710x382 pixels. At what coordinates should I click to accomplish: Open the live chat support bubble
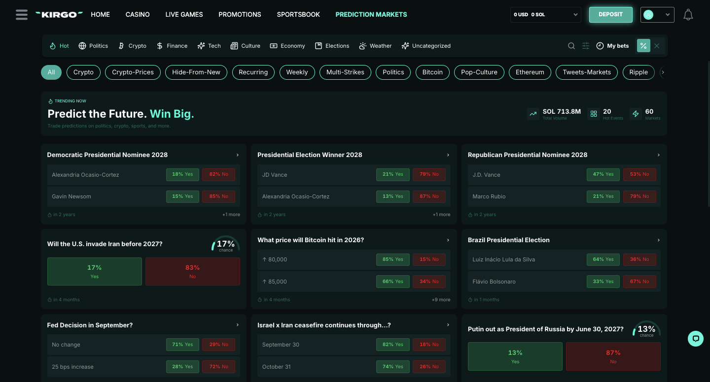(696, 338)
